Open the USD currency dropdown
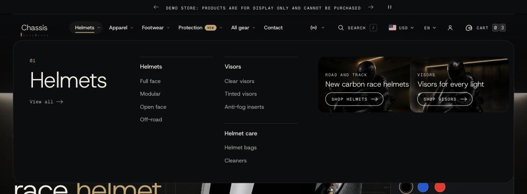The height and width of the screenshot is (194, 527). [401, 28]
